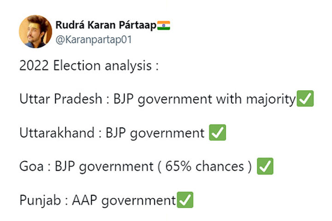Select the "2022 Election analysis :" heading text
Viewport: 332px width, 221px height.
(x=89, y=65)
